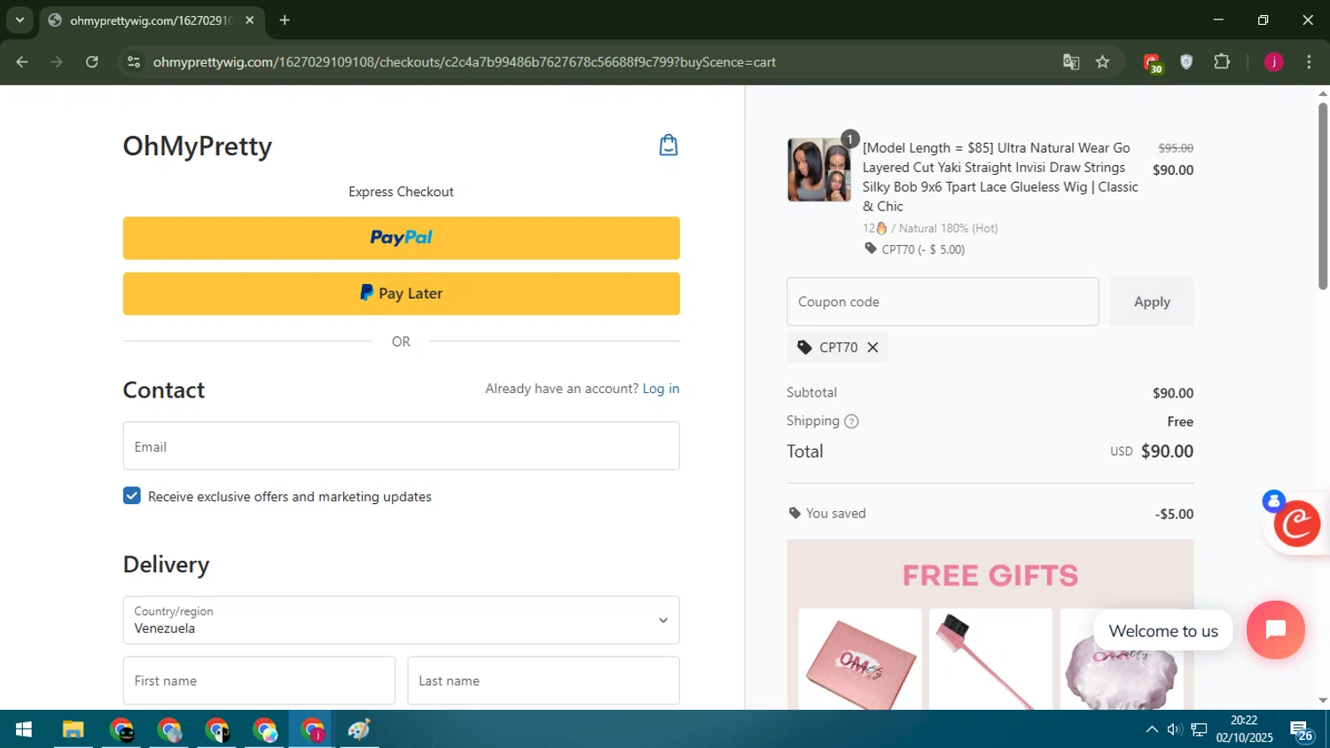Focus the Coupon code field
This screenshot has width=1330, height=748.
point(943,302)
